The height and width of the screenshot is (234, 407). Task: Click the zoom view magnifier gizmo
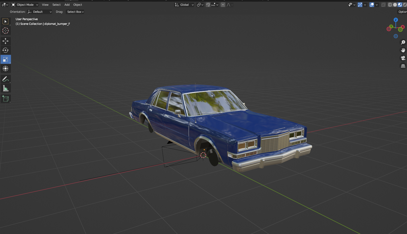403,42
